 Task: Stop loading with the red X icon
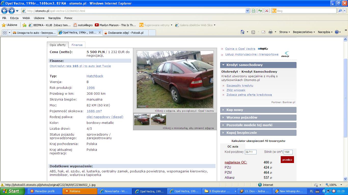[267, 11]
